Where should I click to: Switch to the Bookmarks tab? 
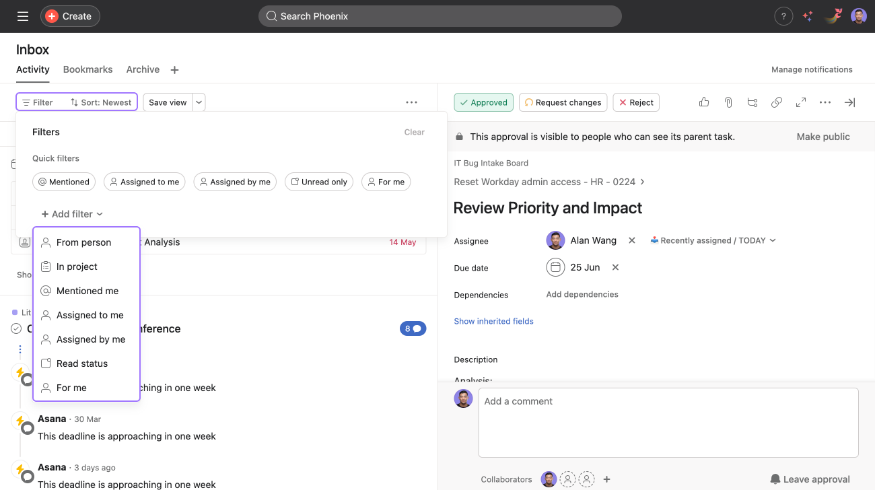(x=87, y=69)
